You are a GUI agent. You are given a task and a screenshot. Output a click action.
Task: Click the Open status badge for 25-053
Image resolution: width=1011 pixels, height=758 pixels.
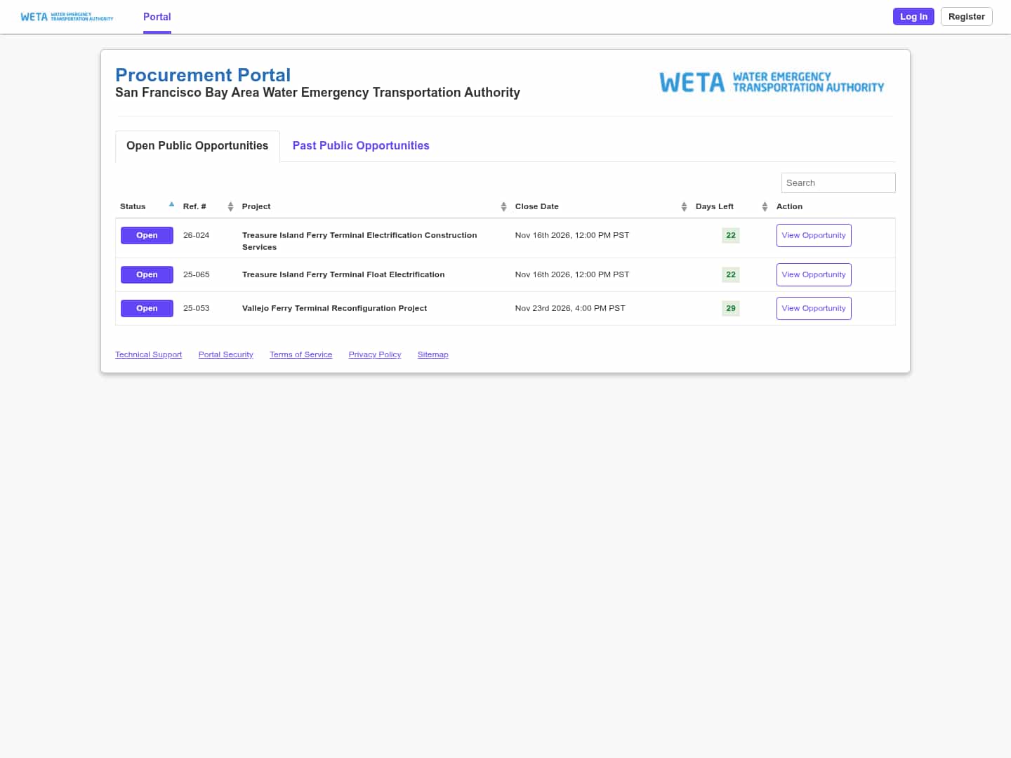pos(147,308)
